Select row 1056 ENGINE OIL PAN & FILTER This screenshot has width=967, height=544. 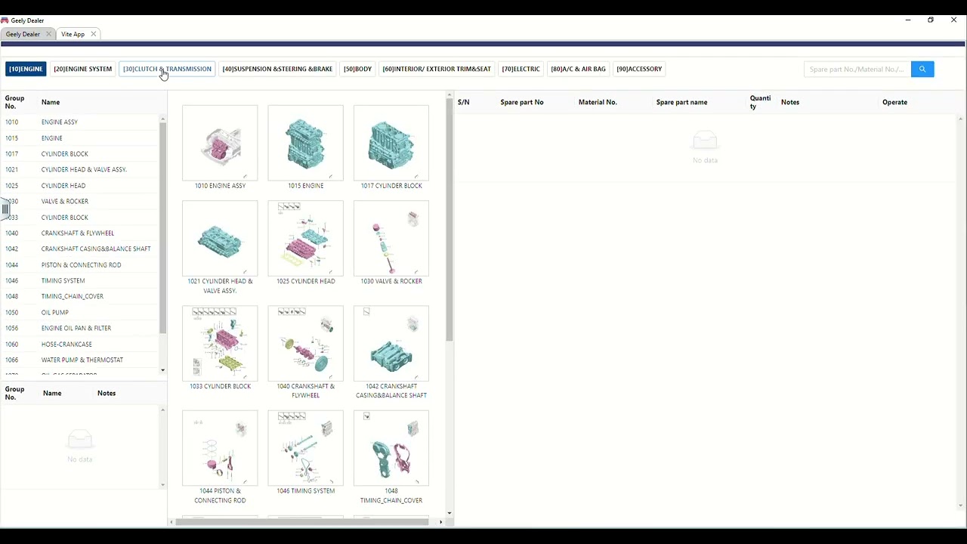[79, 328]
